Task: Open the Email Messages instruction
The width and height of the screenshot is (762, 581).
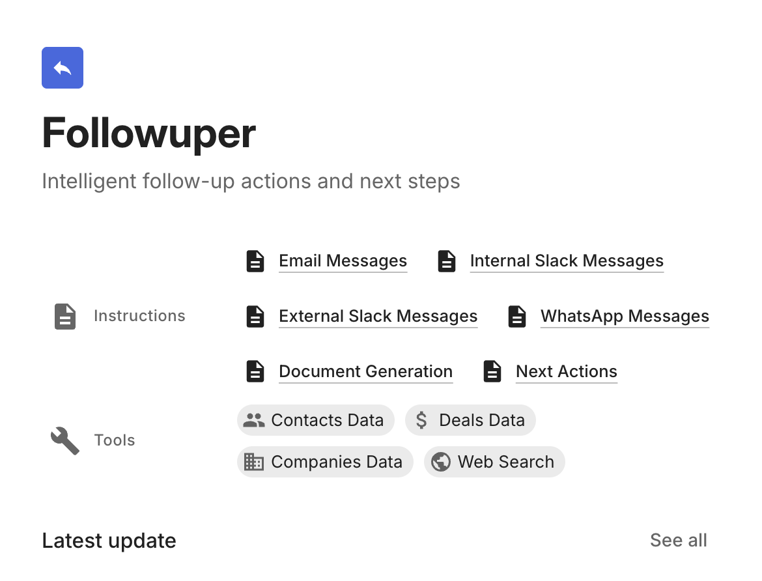Action: [343, 261]
